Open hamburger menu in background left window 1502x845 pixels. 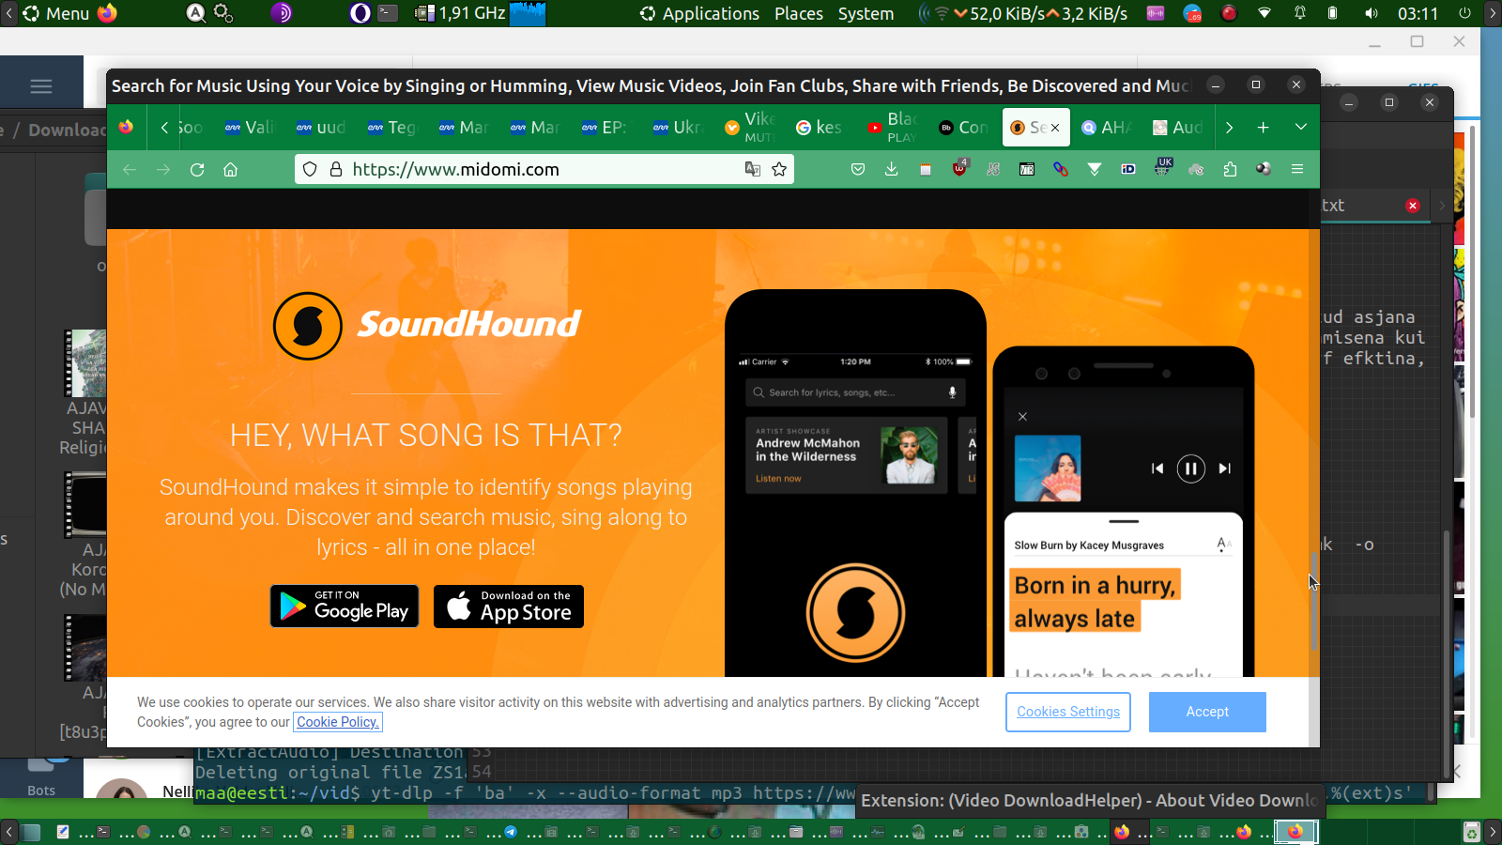[x=41, y=86]
